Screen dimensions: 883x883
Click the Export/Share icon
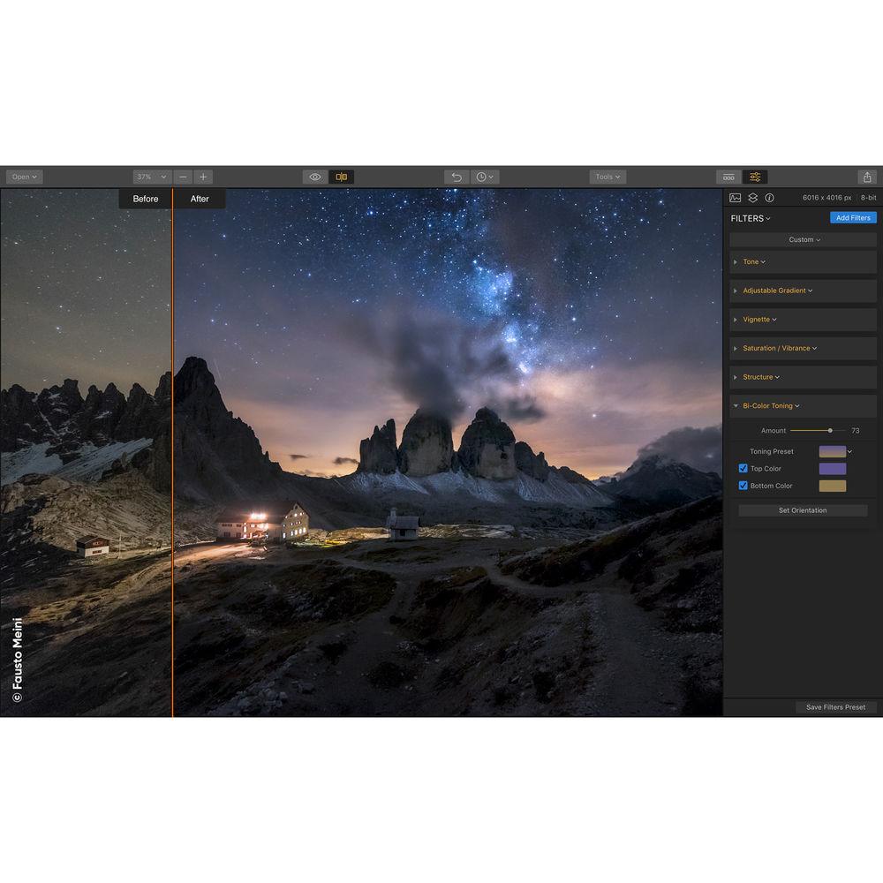(866, 177)
